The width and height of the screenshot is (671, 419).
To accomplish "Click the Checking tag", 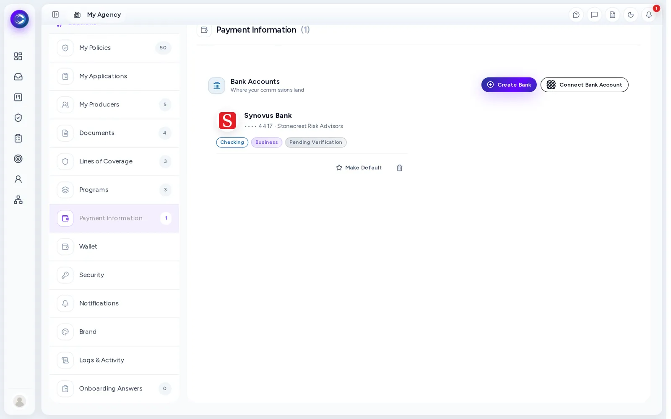I will [232, 142].
